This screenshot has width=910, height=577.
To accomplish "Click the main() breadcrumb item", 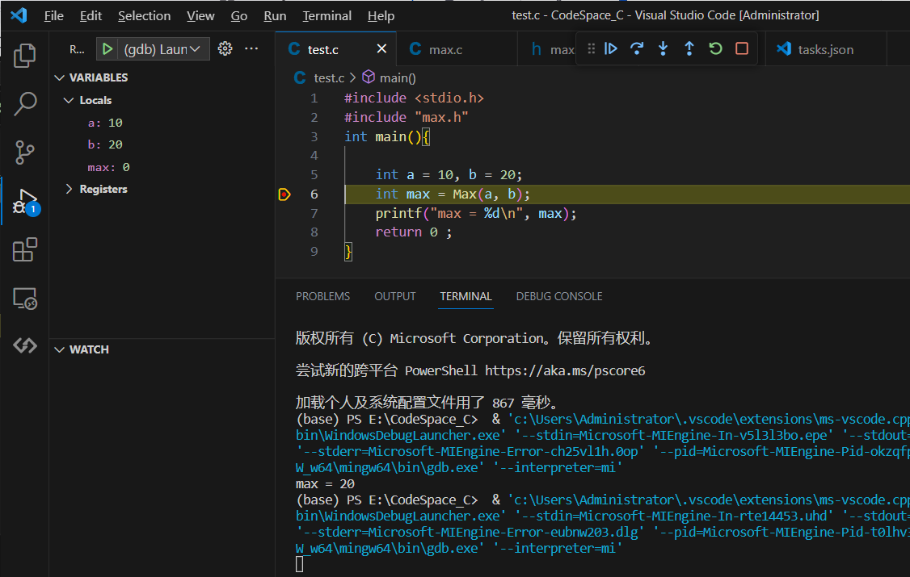I will coord(398,78).
